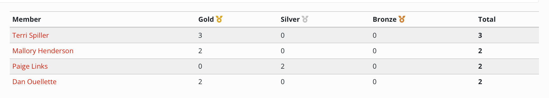Screen dimensions: 549x98
Task: Click Paige Links' silver count of 2
Action: tap(283, 66)
